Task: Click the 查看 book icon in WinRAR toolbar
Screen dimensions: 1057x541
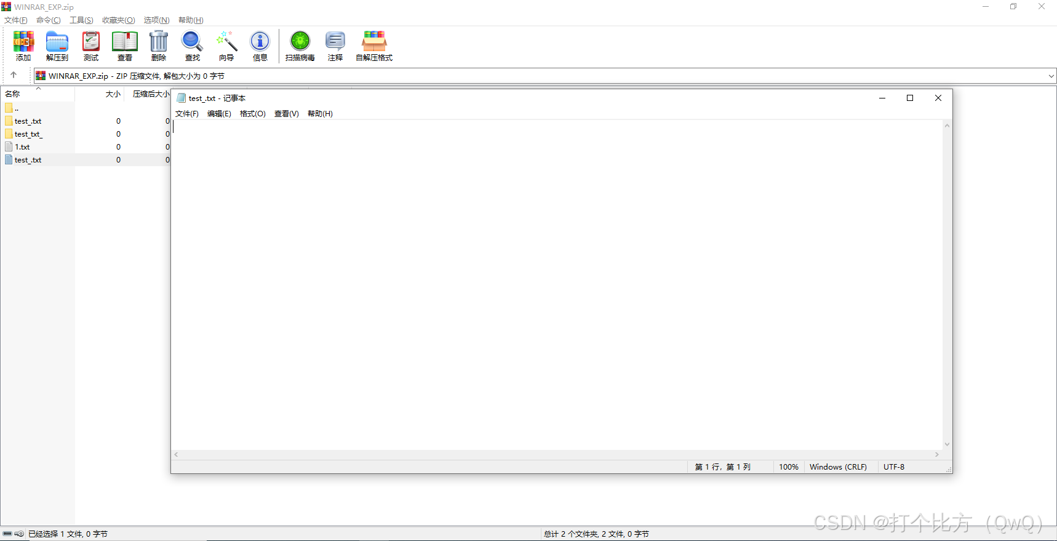Action: pyautogui.click(x=125, y=46)
